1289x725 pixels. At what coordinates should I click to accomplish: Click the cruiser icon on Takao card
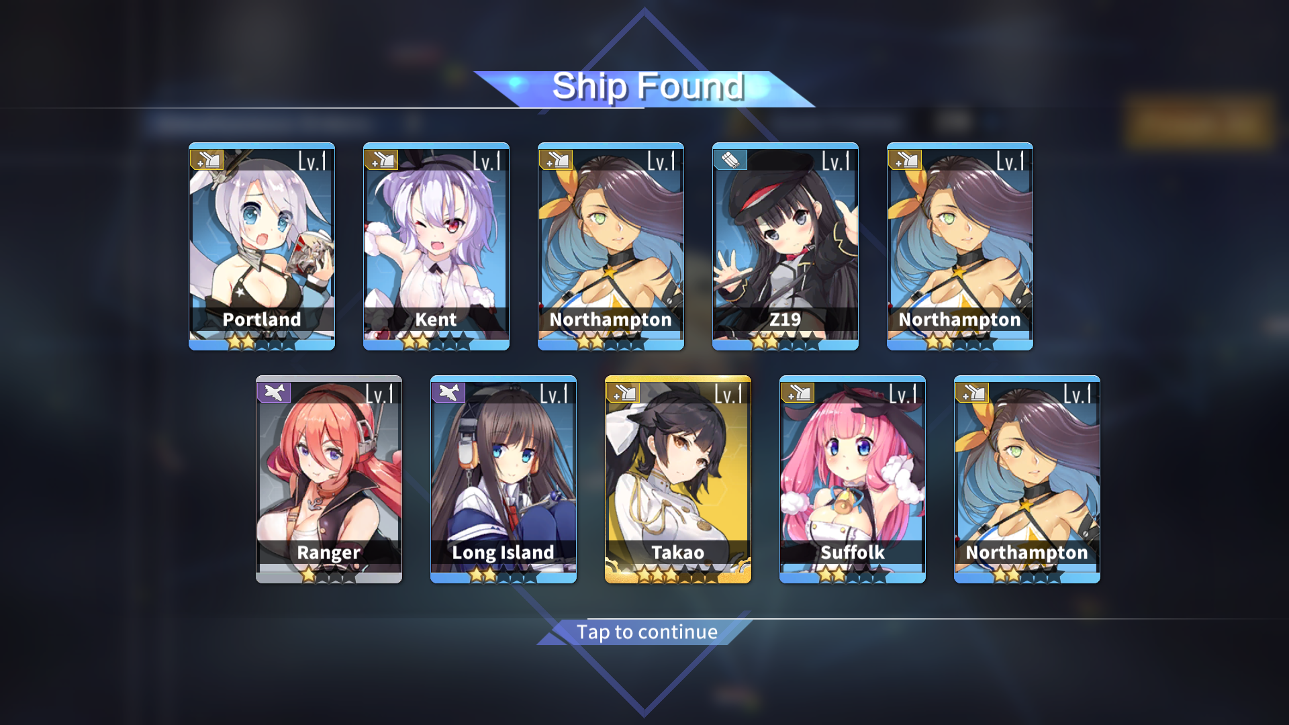point(623,393)
